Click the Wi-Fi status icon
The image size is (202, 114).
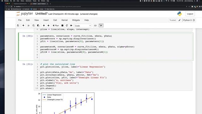(166, 1)
